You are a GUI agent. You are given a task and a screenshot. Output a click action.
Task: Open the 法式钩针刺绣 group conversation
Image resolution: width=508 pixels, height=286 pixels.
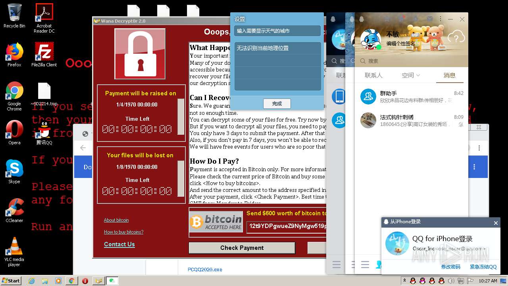coord(412,120)
